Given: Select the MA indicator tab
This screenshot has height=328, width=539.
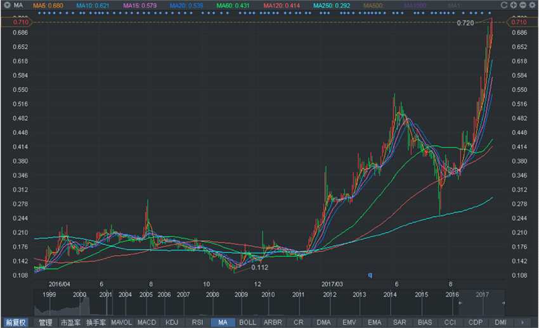Looking at the screenshot, I should pos(223,322).
